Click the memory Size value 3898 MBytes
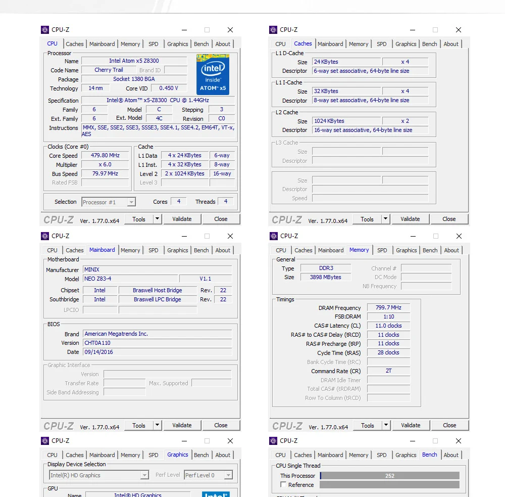The width and height of the screenshot is (505, 497). (326, 277)
